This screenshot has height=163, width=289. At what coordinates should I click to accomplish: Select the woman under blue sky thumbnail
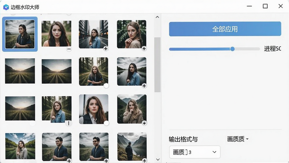20,146
